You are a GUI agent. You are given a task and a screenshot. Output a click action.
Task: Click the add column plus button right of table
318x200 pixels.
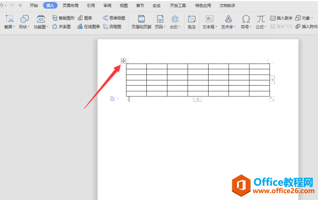tap(273, 80)
